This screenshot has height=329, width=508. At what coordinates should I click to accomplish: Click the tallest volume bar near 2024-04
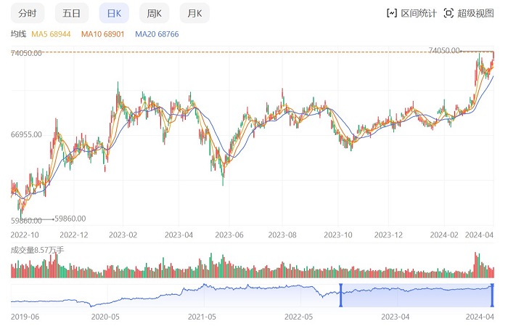(x=477, y=265)
